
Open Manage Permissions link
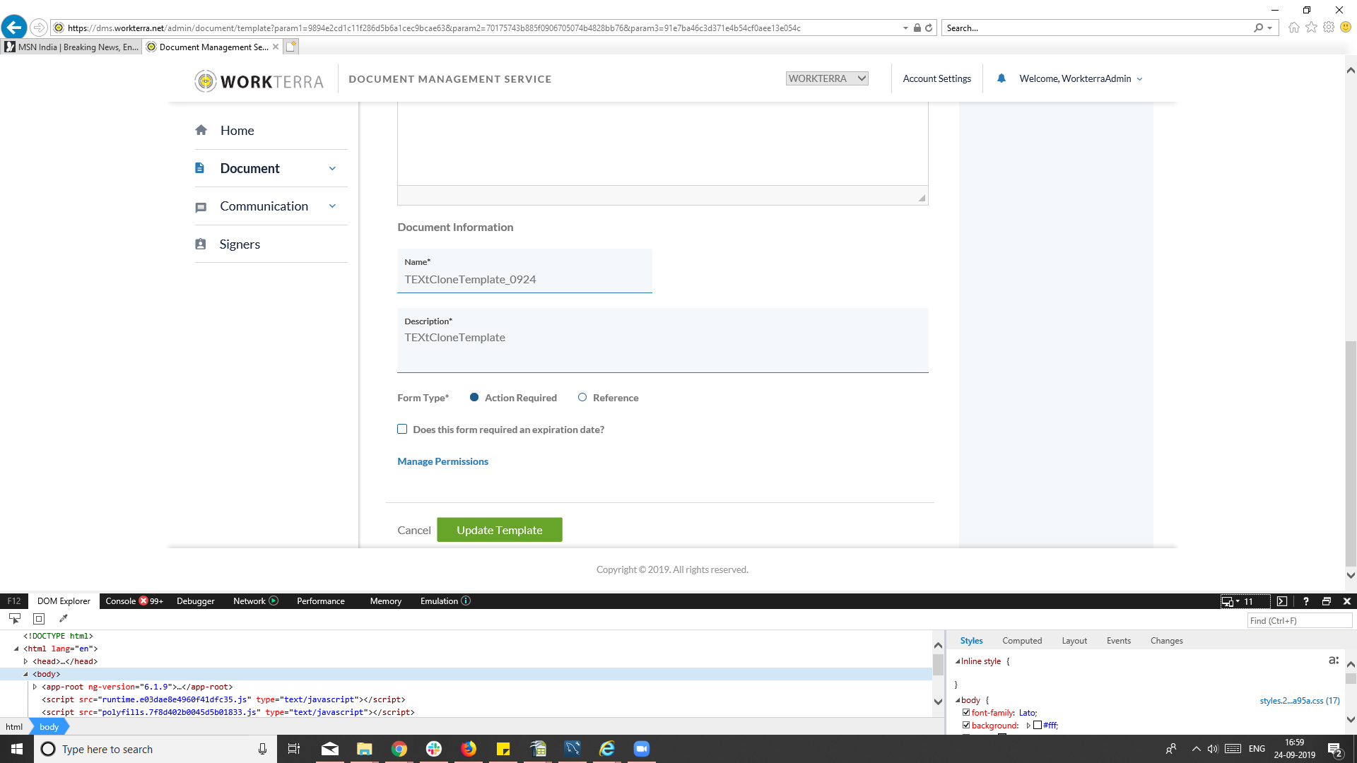pyautogui.click(x=442, y=461)
